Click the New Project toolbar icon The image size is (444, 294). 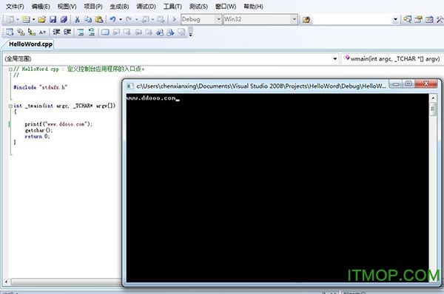[x=10, y=19]
